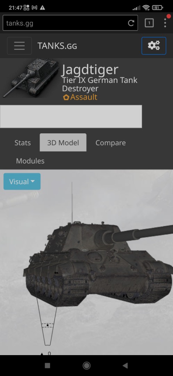This screenshot has width=173, height=376.
Task: Click the TANKS.GG home link
Action: 57,46
